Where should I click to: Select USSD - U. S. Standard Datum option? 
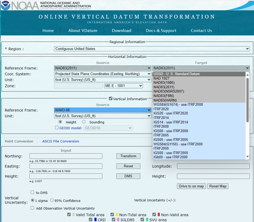pos(199,74)
